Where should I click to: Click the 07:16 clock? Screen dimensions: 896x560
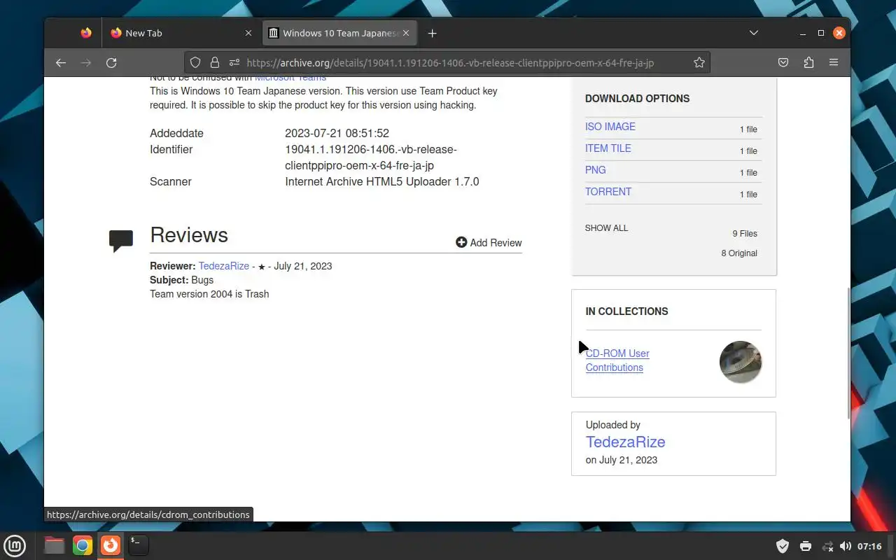click(869, 546)
